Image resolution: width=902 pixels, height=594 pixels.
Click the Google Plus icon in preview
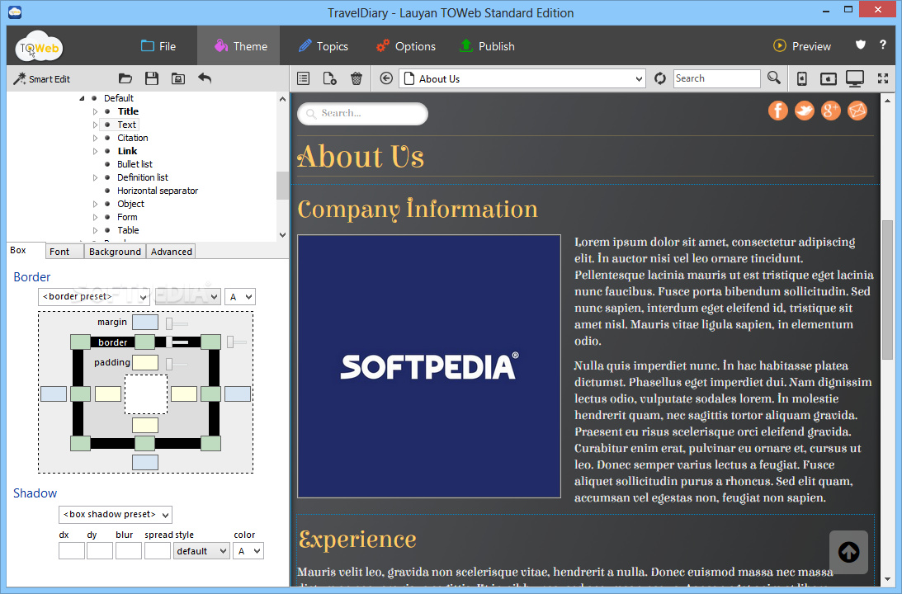[x=831, y=111]
